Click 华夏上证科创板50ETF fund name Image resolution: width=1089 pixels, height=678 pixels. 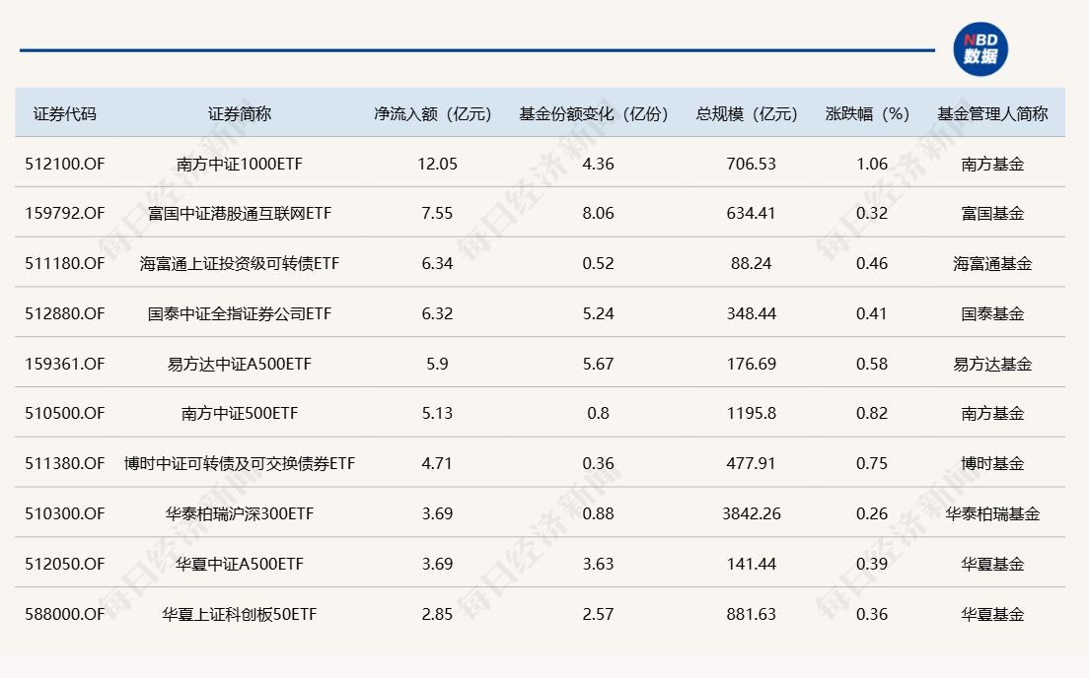point(240,614)
